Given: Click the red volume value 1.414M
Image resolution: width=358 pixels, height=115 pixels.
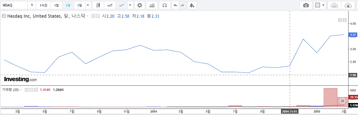Looking at the screenshot, I should coord(45,90).
